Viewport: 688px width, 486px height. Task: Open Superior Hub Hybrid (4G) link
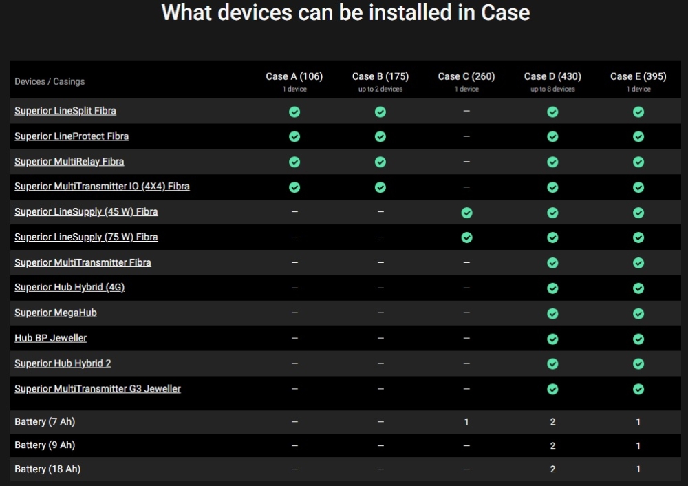pos(69,287)
